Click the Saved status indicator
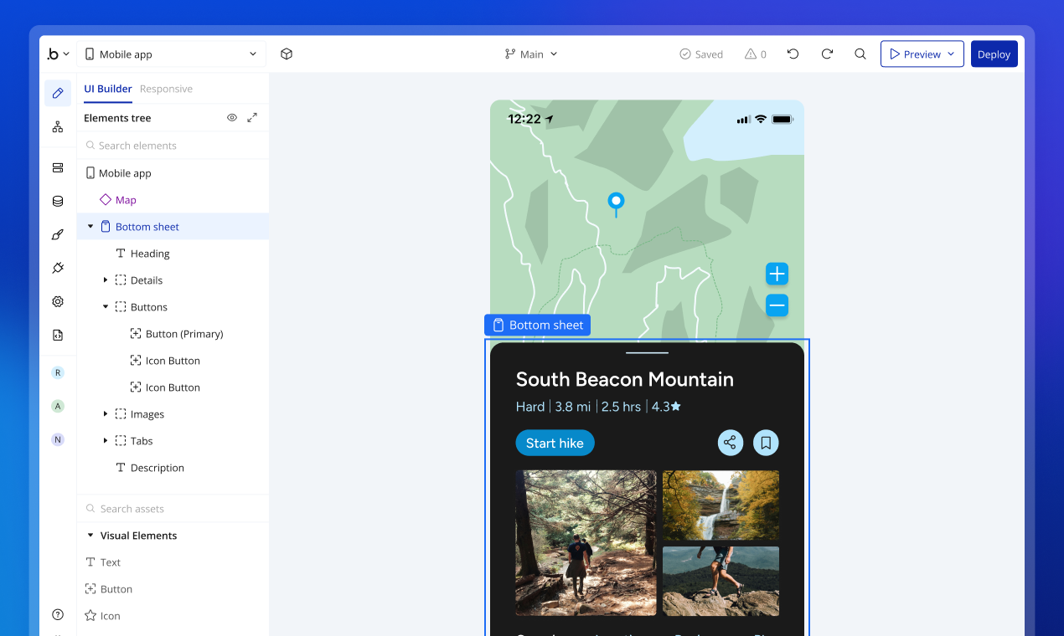The height and width of the screenshot is (636, 1064). click(701, 54)
